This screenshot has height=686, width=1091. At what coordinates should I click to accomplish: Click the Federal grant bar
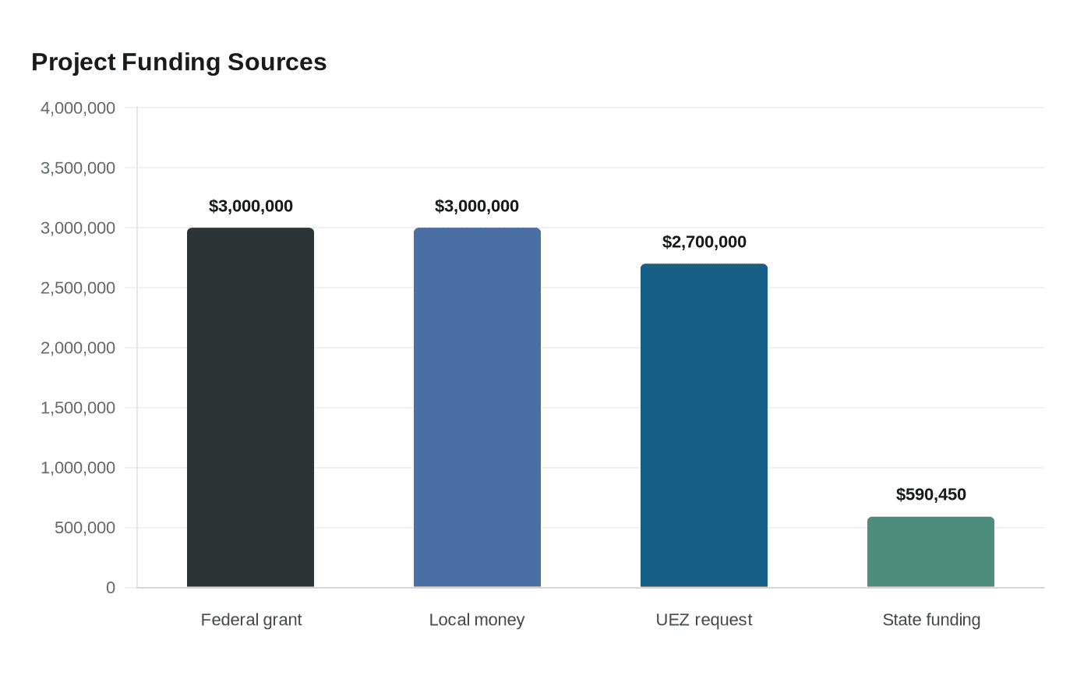(x=250, y=408)
